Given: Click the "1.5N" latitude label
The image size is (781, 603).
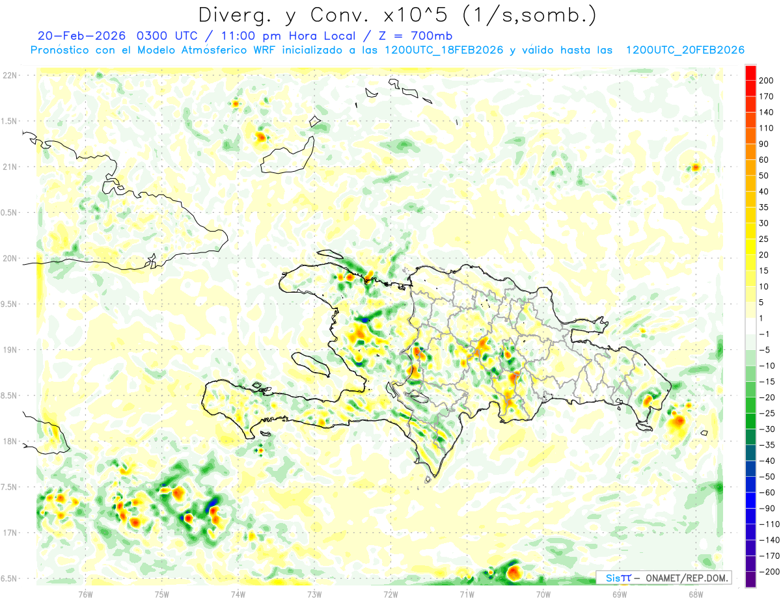Looking at the screenshot, I should click(10, 121).
